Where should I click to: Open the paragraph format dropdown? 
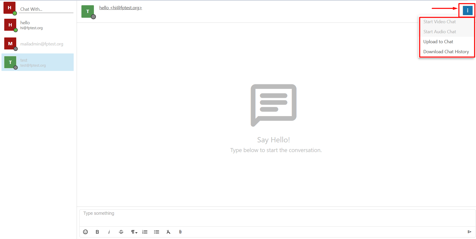pos(134,232)
